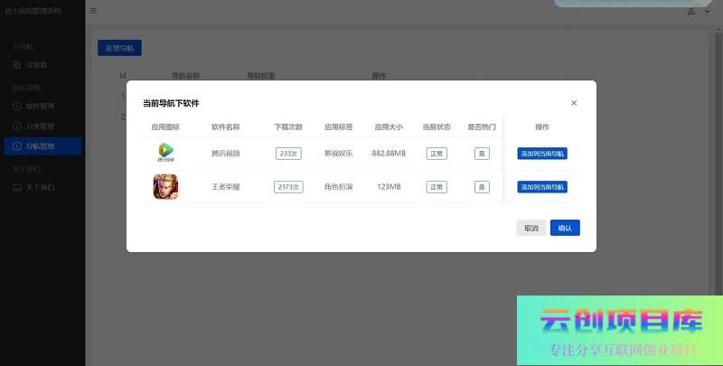Click 取消 to cancel the dialog
The image size is (723, 366).
pos(531,228)
